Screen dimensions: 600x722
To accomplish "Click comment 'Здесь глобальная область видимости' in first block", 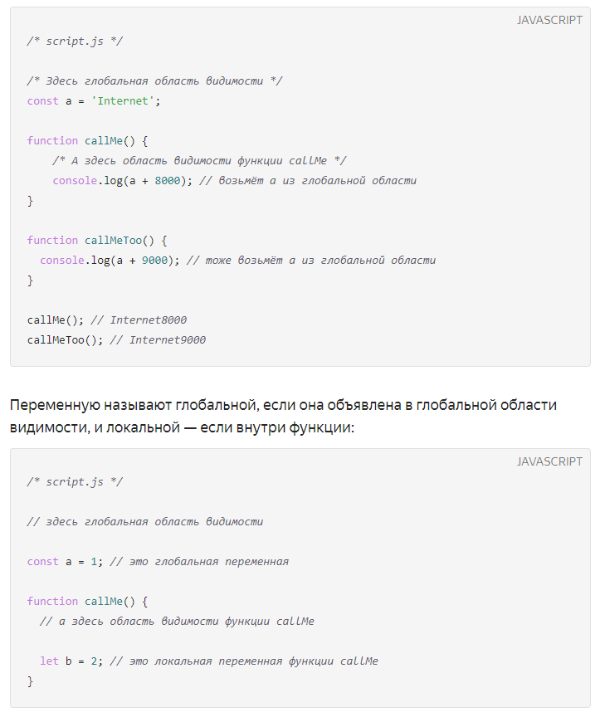I will coord(154,81).
